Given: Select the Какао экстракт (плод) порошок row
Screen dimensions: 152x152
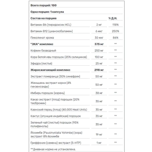Looking at the screenshot, I should pyautogui.click(x=77, y=101).
